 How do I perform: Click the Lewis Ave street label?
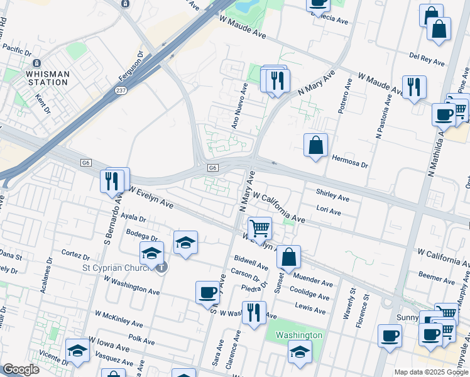(310, 308)
